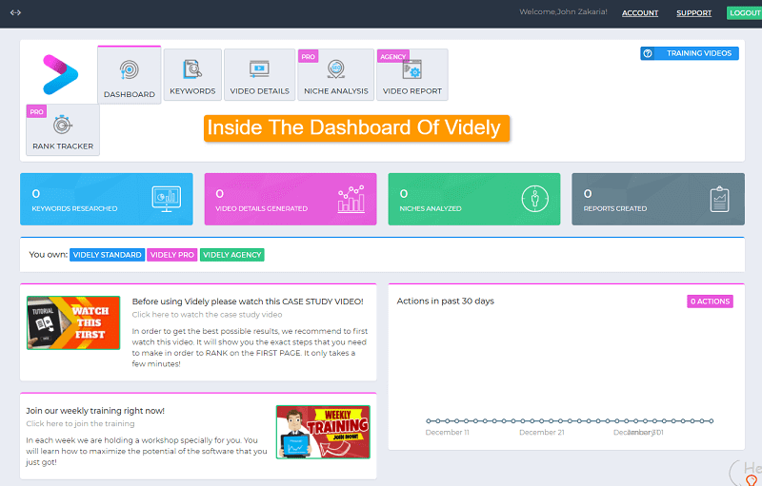Click the Account link in header
Screen dimensions: 762x486
[640, 13]
